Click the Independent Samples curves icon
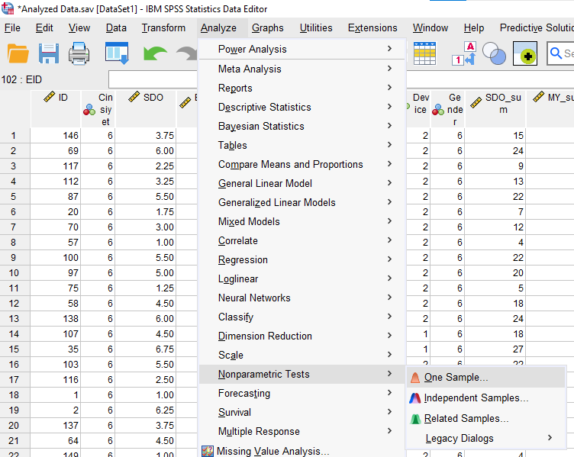The image size is (574, 457). pos(415,398)
